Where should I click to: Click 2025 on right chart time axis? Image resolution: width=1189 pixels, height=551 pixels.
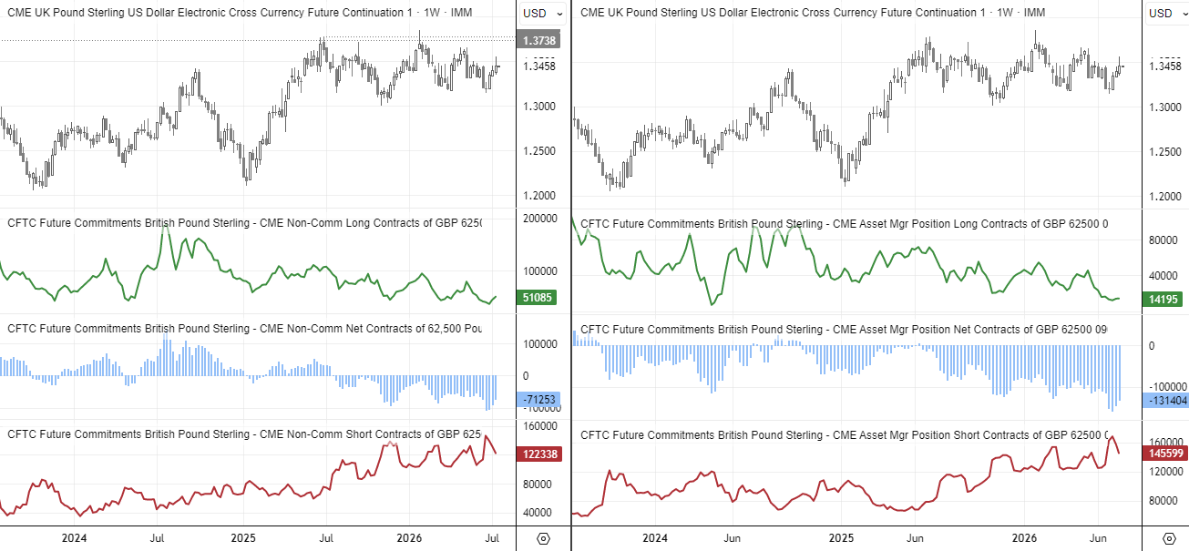(x=840, y=538)
